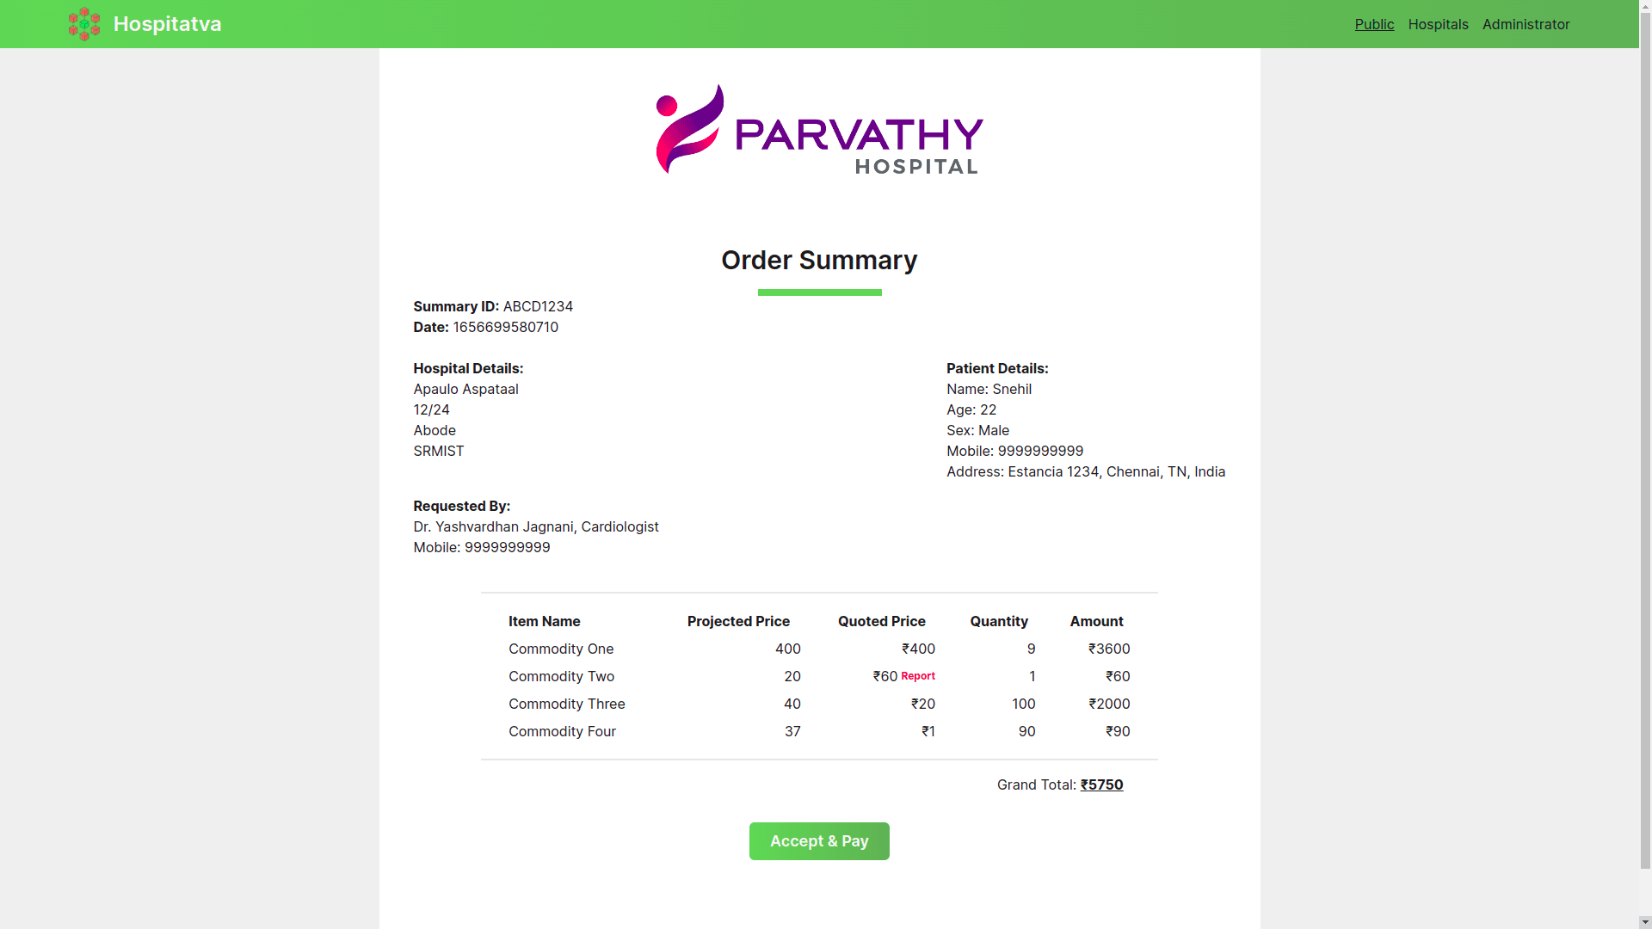Open the Public nav link
1652x929 pixels.
pos(1374,24)
